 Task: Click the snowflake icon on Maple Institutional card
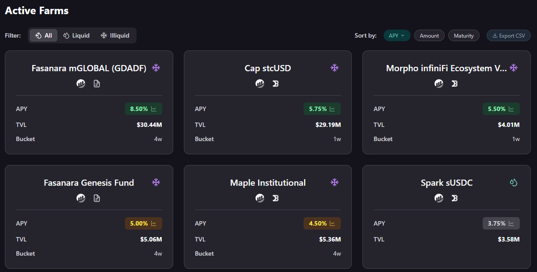coord(335,182)
